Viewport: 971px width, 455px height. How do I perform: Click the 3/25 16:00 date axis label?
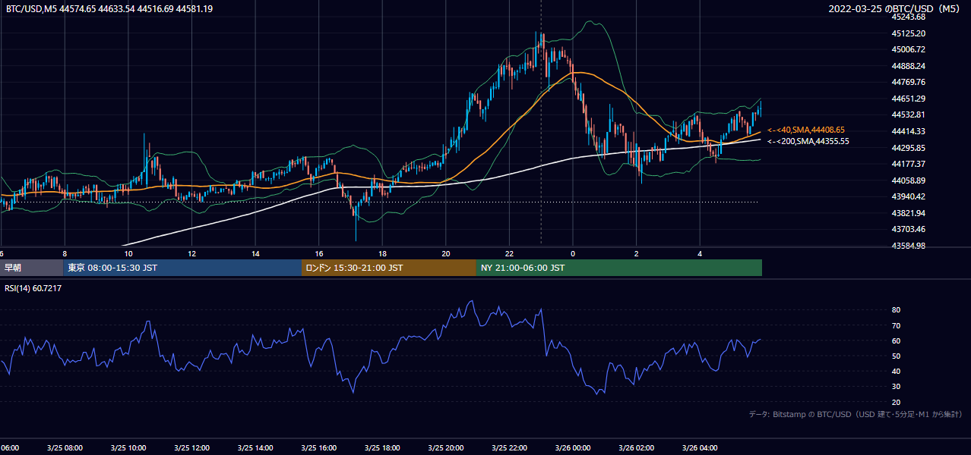(x=319, y=448)
